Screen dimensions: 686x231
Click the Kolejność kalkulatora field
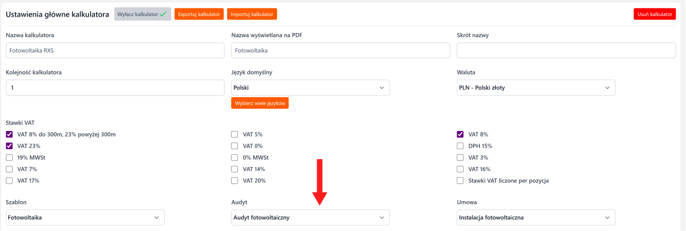tap(115, 88)
